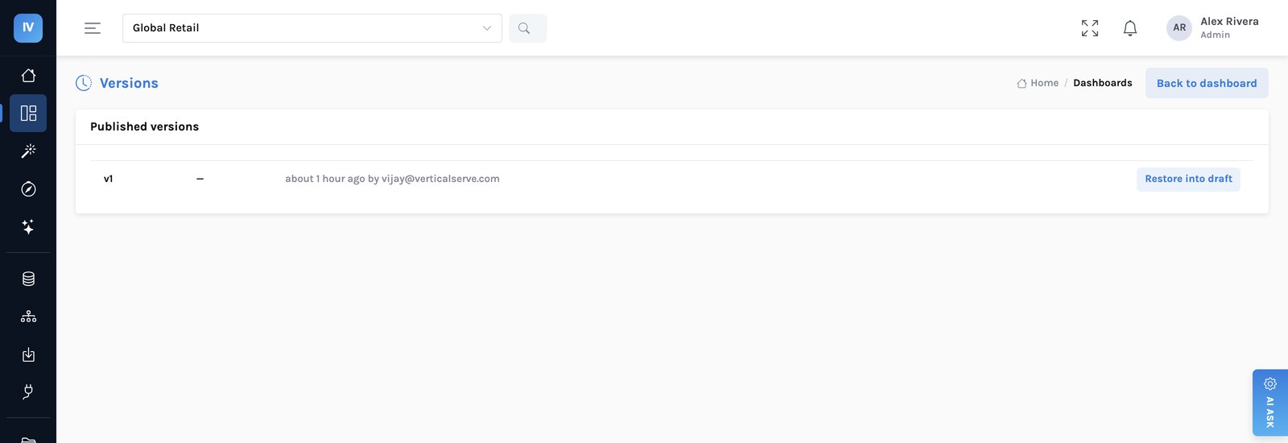The image size is (1288, 443).
Task: Open the AI ASK side panel
Action: 1270,403
